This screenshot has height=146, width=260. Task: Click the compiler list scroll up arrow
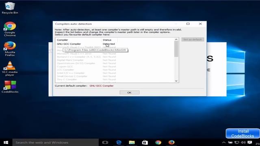pos(176,39)
